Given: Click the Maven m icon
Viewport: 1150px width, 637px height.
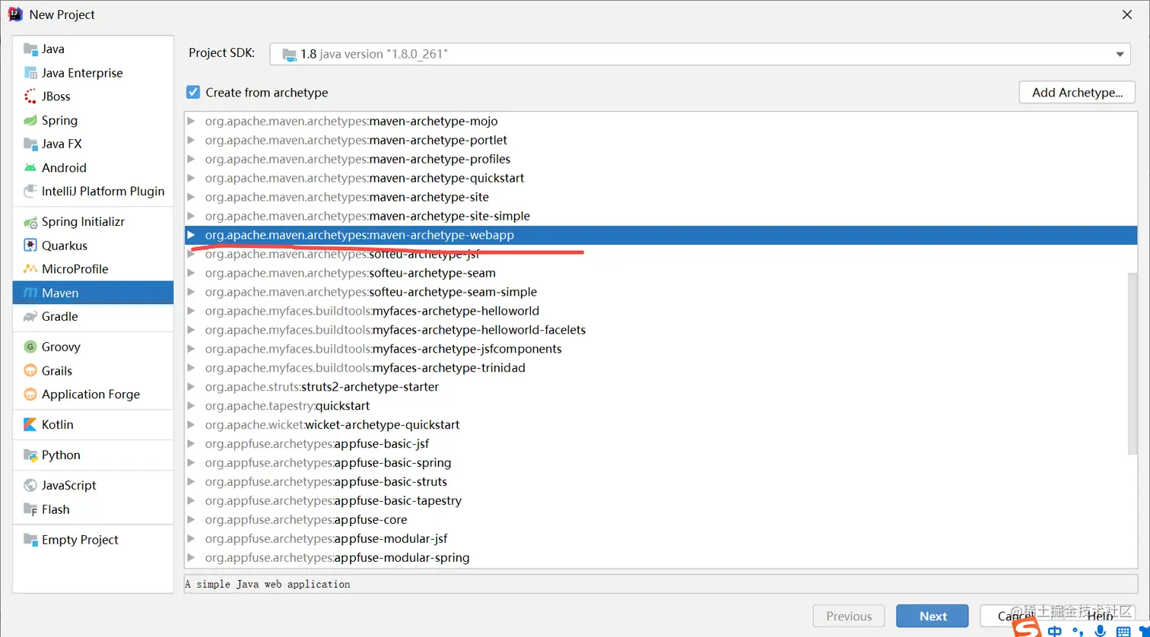Looking at the screenshot, I should coord(30,293).
